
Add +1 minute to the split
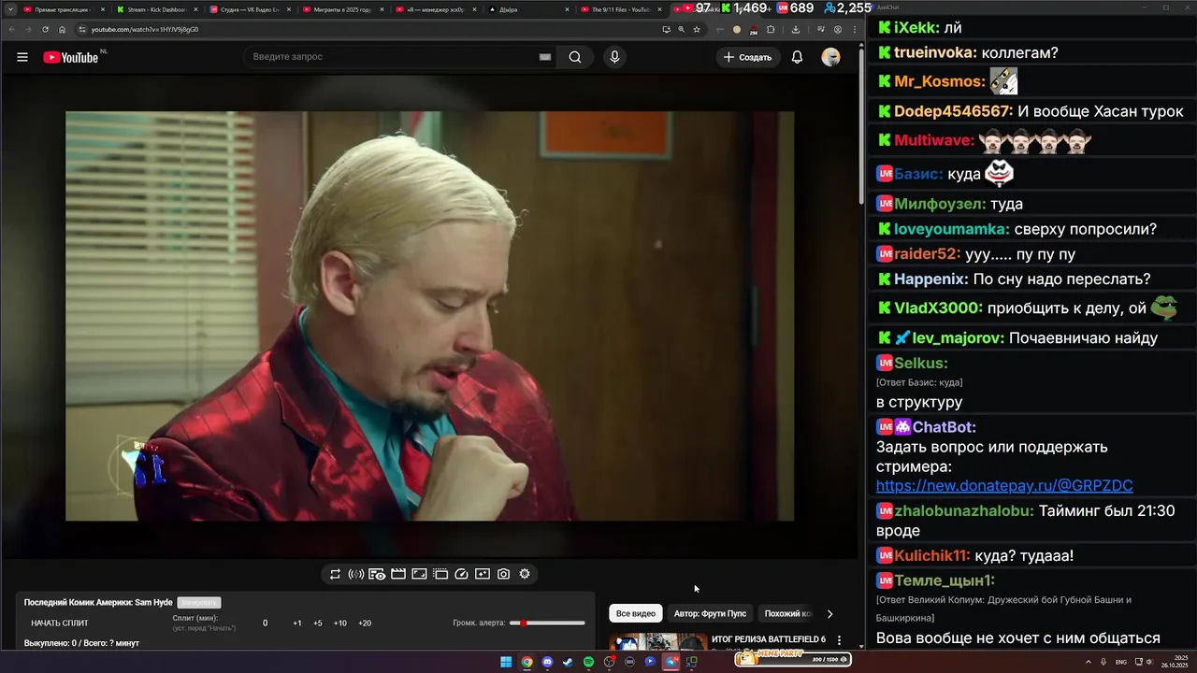pyautogui.click(x=297, y=623)
